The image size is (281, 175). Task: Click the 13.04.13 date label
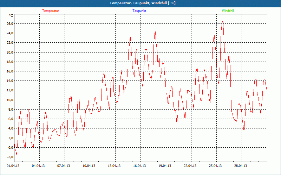pyautogui.click(x=114, y=166)
